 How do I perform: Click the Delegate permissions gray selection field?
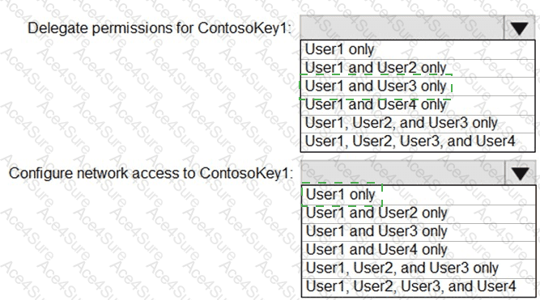coord(402,27)
